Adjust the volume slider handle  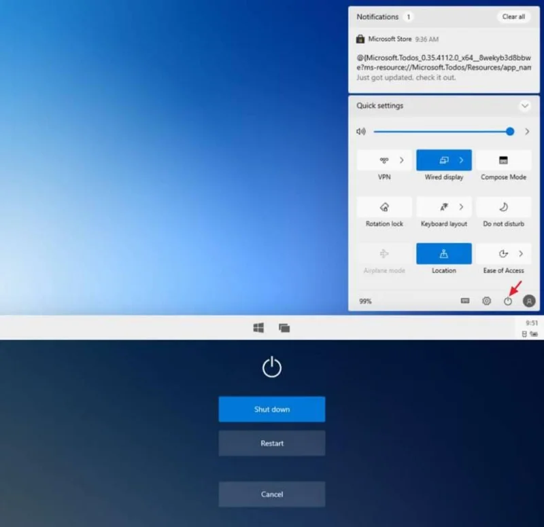coord(509,131)
